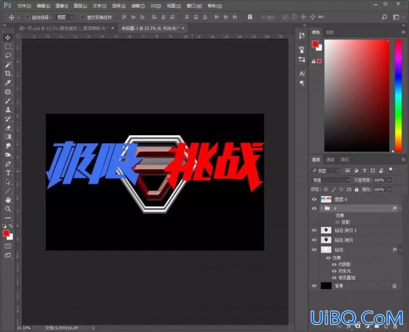The width and height of the screenshot is (409, 332).
Task: Click the lock position icon in Layers panel
Action: tap(341, 189)
